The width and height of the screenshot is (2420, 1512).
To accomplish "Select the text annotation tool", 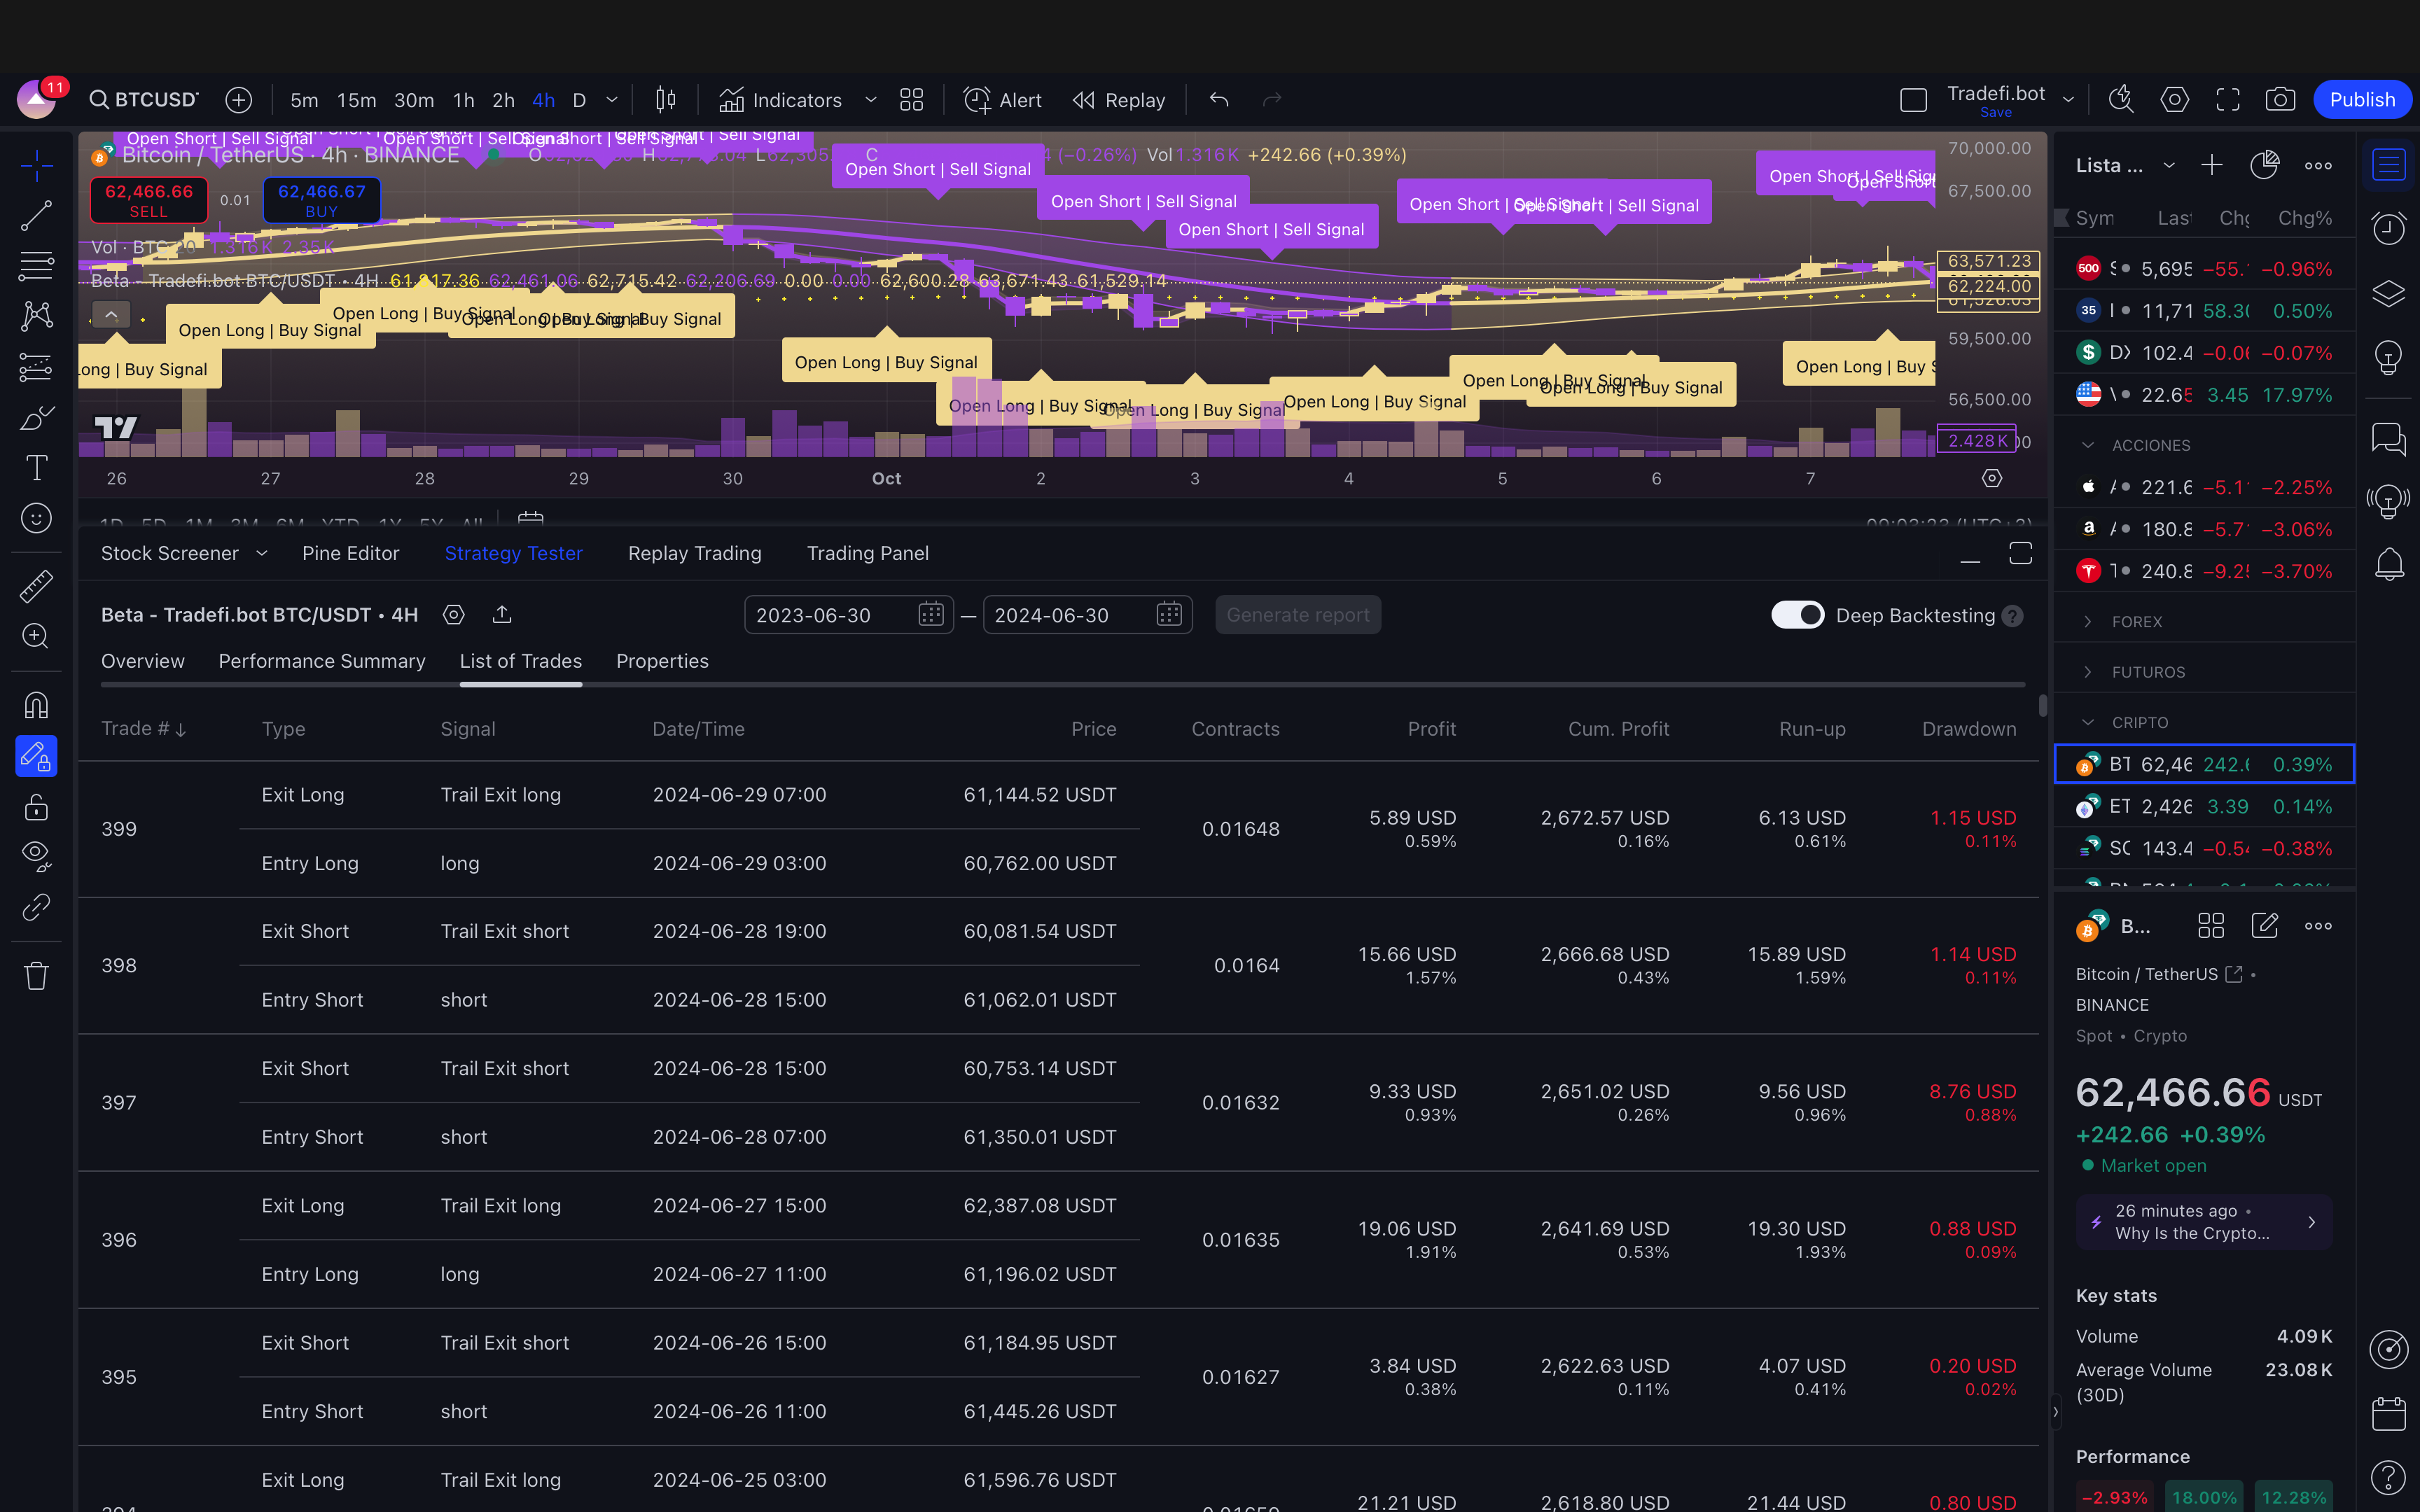I will click(x=36, y=468).
